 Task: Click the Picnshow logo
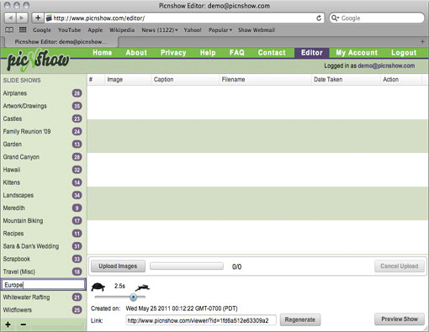38,60
